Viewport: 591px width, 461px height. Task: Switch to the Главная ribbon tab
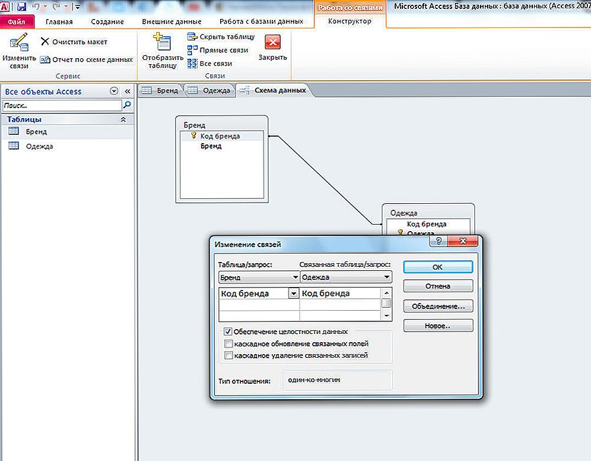(59, 22)
